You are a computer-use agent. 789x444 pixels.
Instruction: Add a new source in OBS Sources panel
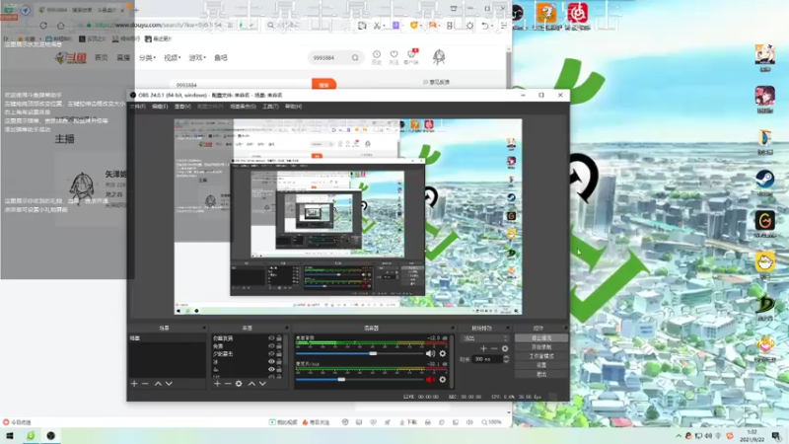[x=217, y=384]
